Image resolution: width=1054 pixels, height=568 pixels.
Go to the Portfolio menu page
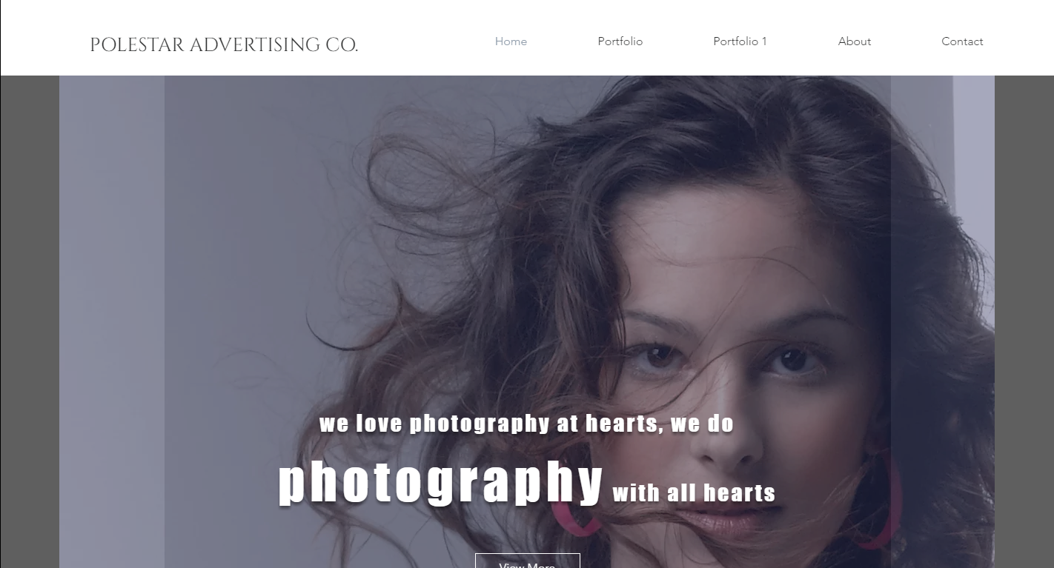(620, 41)
